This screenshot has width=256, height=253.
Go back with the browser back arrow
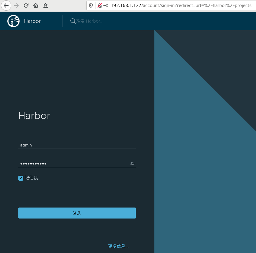point(6,5)
